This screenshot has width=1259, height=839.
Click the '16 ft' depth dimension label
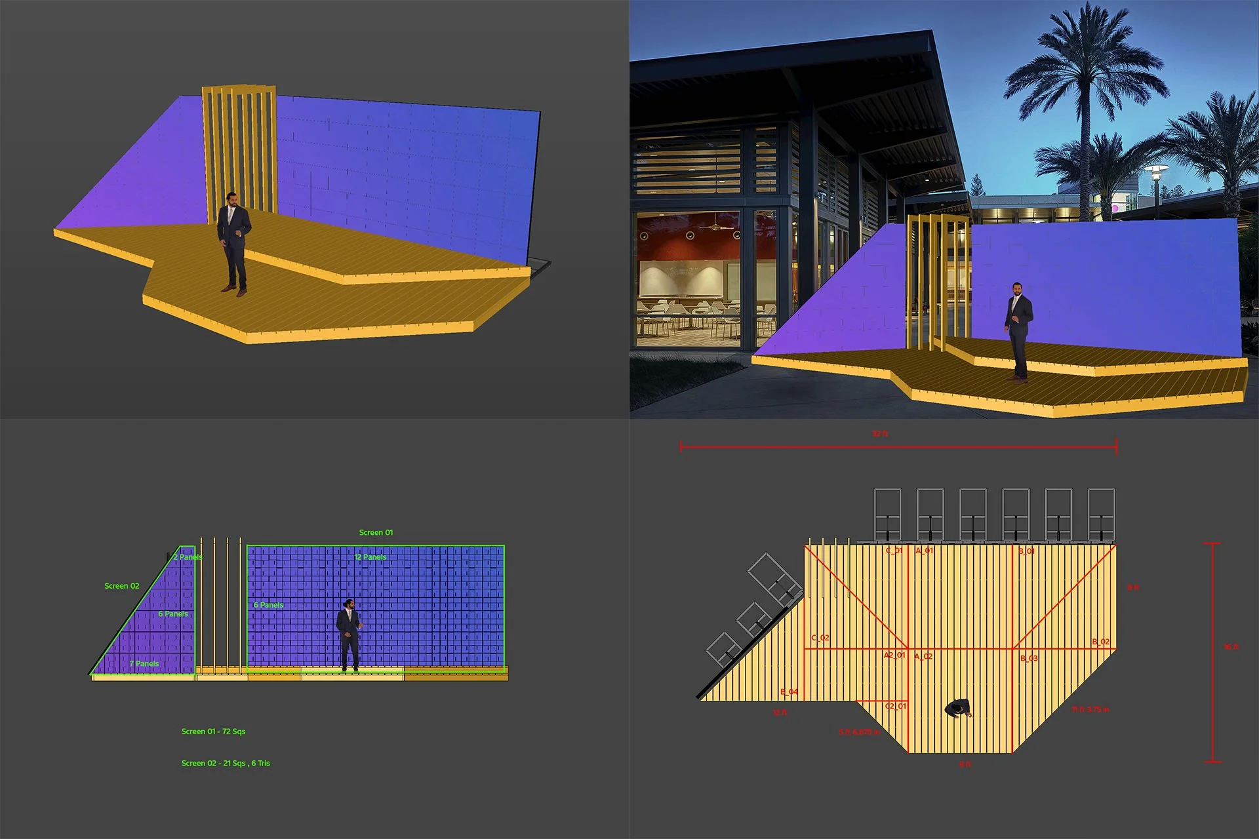[x=1231, y=647]
